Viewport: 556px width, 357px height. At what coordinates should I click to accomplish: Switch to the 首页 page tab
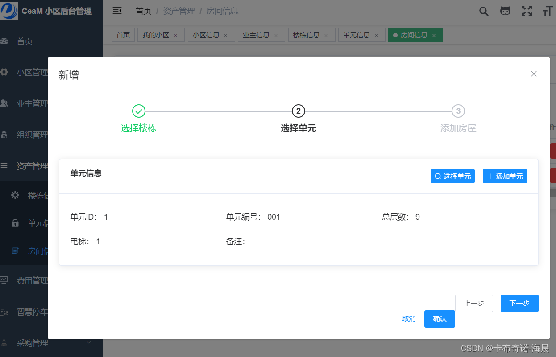tap(123, 35)
